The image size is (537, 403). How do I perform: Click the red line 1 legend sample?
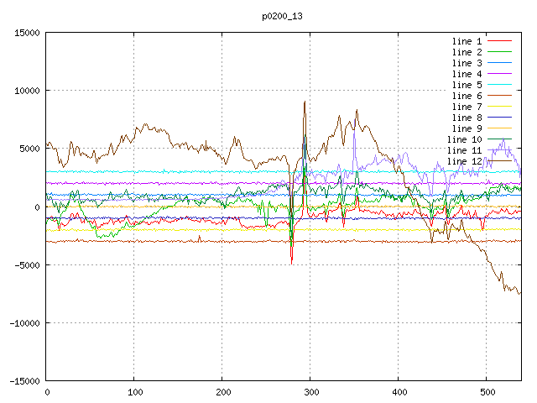tap(500, 41)
